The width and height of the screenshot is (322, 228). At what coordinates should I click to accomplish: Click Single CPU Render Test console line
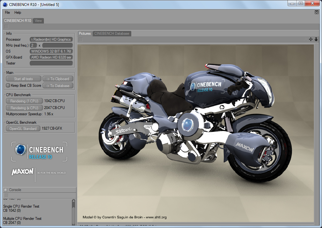21,206
